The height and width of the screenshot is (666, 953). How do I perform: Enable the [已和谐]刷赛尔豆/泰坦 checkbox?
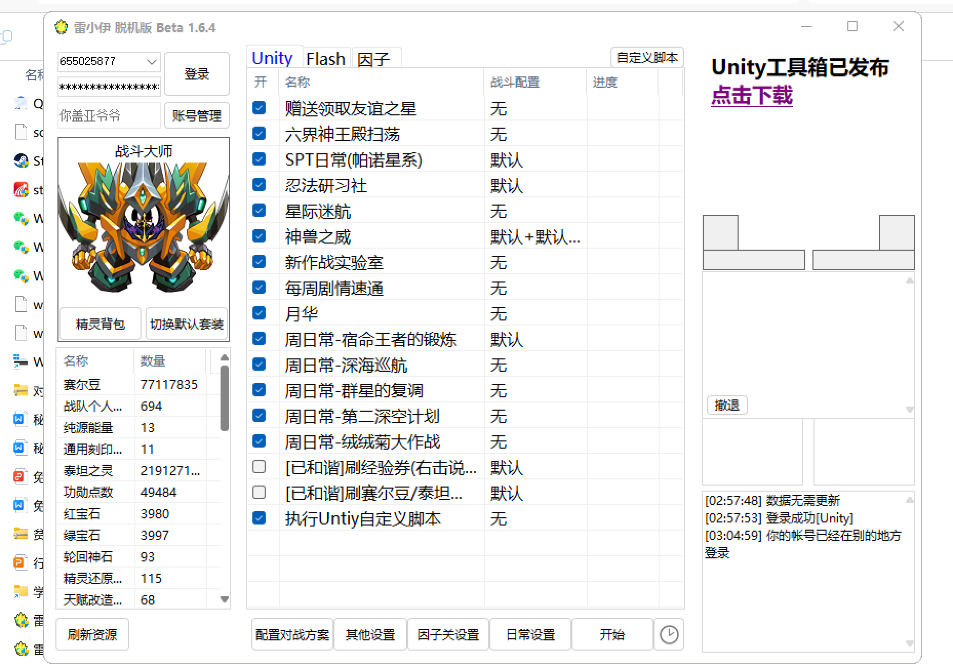[259, 492]
